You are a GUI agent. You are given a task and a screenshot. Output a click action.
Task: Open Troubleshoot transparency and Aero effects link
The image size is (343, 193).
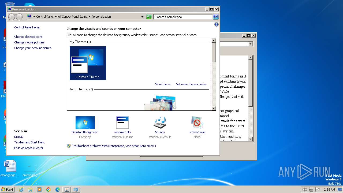click(114, 146)
